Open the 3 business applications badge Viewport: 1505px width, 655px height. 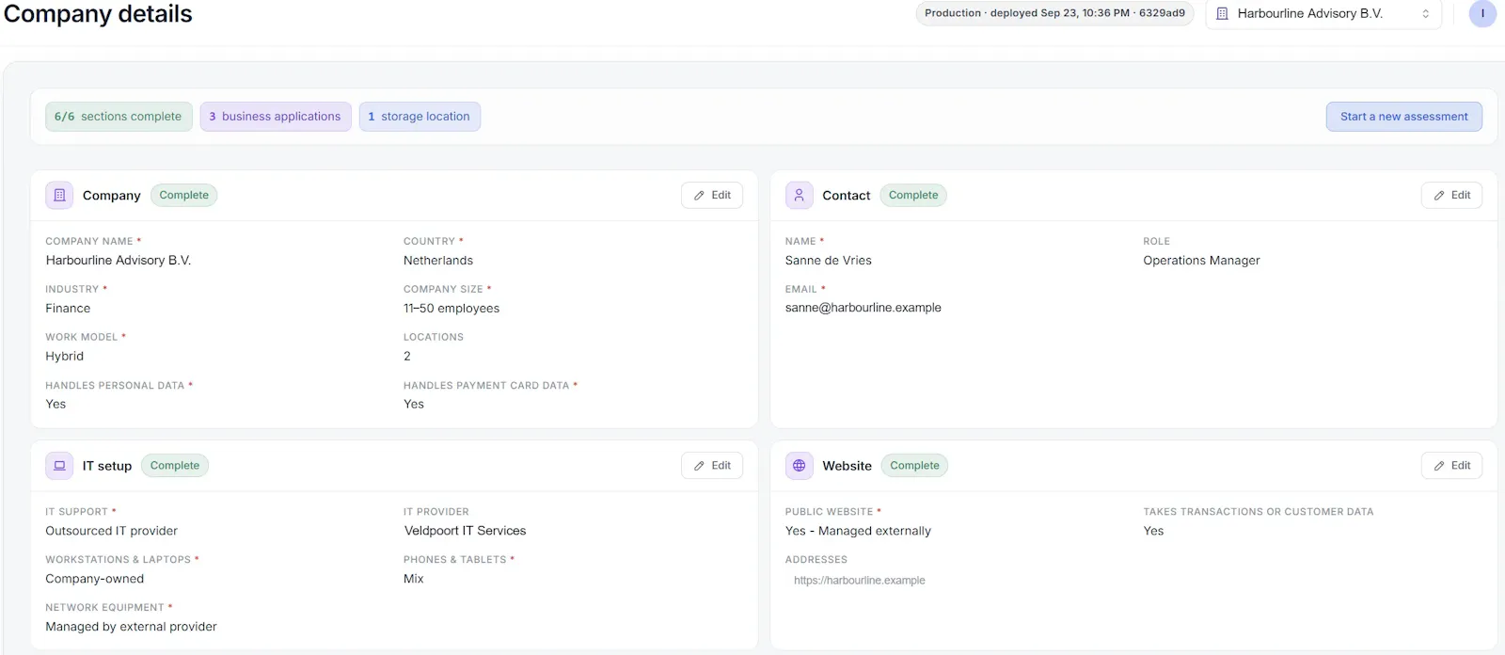[x=276, y=117]
